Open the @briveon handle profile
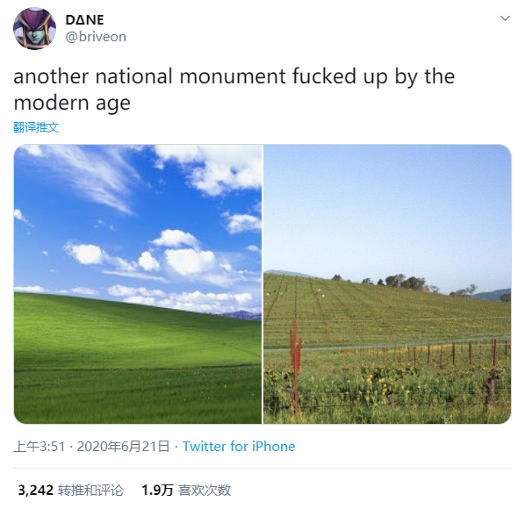This screenshot has height=509, width=525. click(x=96, y=37)
